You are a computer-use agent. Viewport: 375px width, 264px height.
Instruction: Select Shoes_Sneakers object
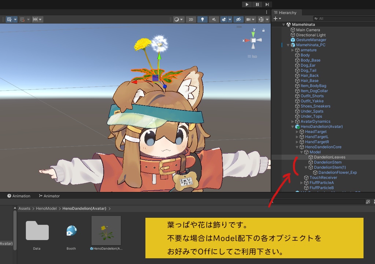(315, 106)
